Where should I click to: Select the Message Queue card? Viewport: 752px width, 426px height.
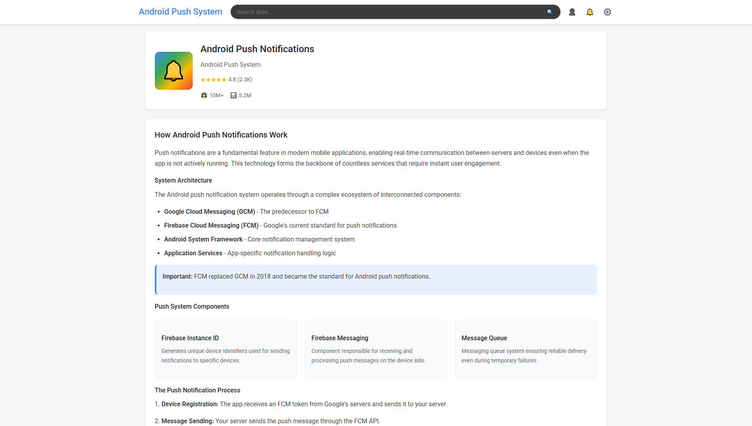[x=526, y=349]
